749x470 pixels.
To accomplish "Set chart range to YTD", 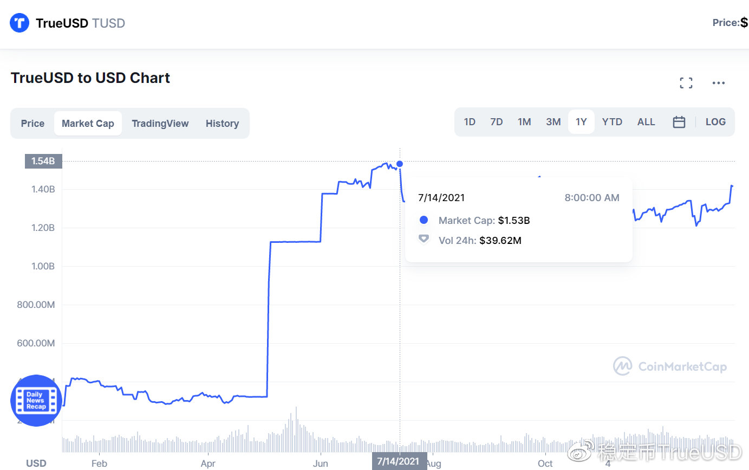I will tap(613, 122).
